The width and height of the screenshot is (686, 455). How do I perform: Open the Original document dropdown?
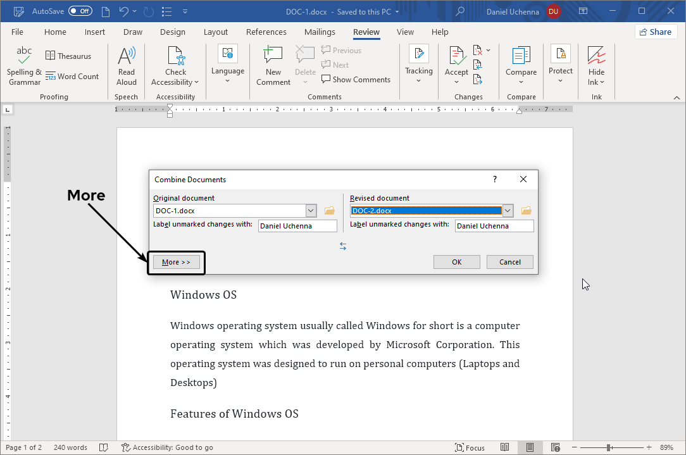310,210
